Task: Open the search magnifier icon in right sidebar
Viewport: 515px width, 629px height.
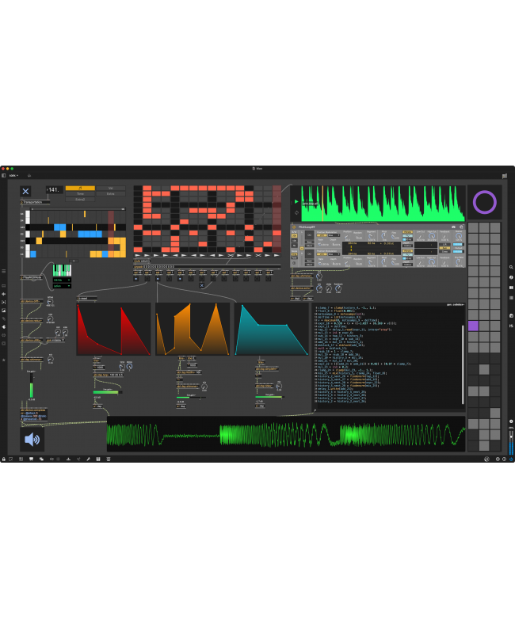Action: tap(511, 267)
